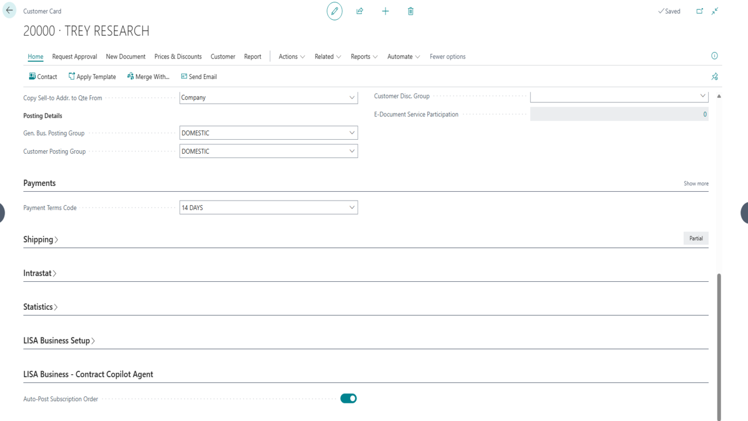Click Show more in Payments section
748x421 pixels.
coord(696,184)
